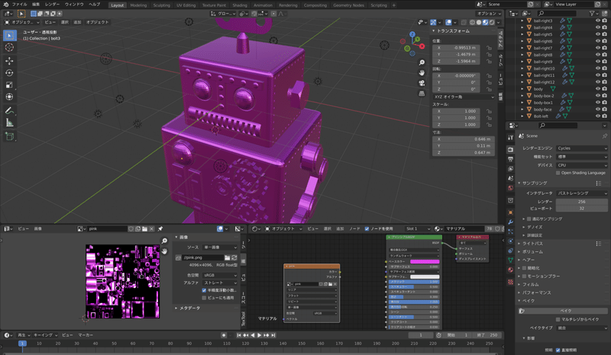Uncheck half float precision checkbox
The width and height of the screenshot is (611, 355).
click(x=204, y=290)
